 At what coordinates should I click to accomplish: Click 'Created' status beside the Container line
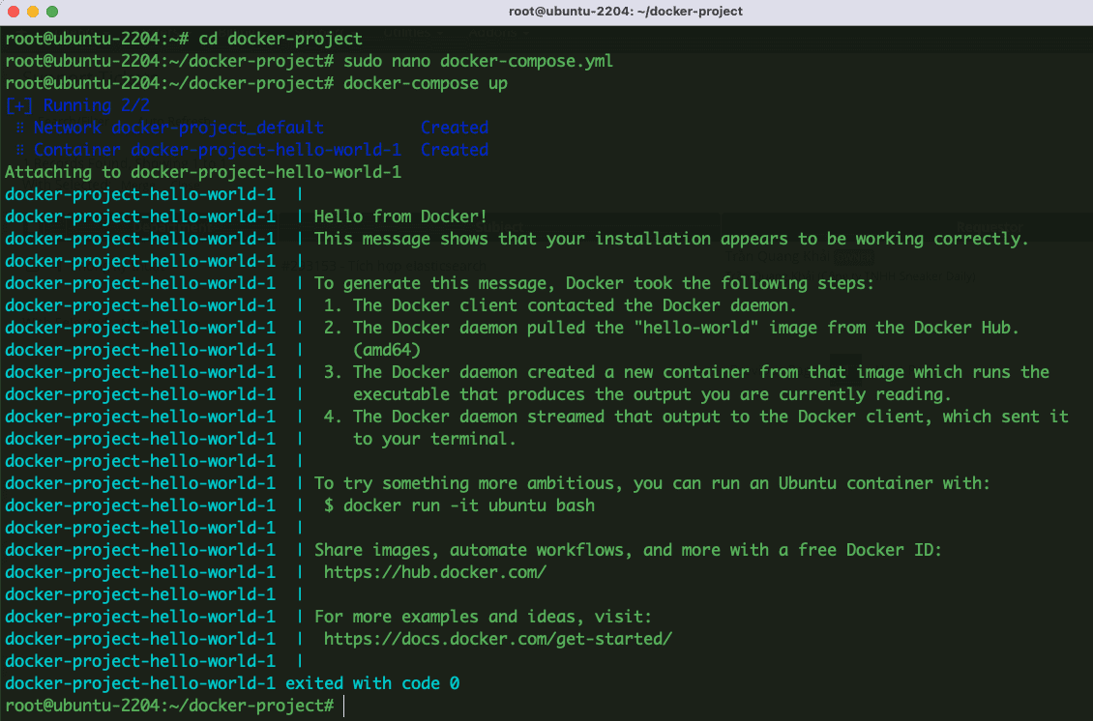coord(454,150)
